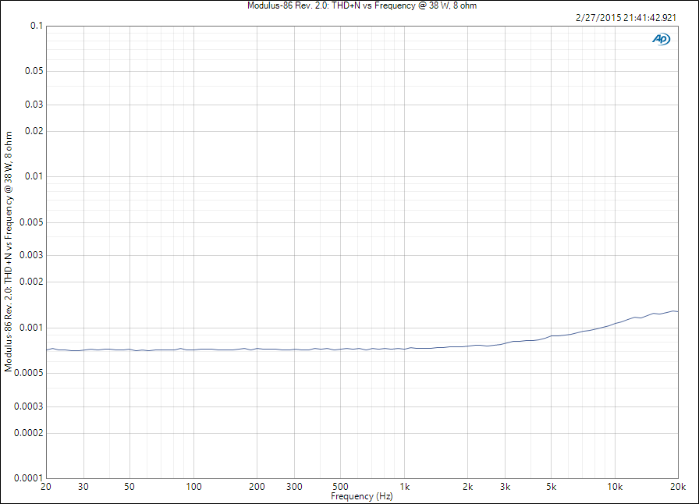Click the y-axis value '0.01'

point(34,176)
